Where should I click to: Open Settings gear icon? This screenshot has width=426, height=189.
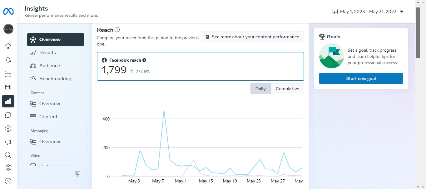pyautogui.click(x=8, y=168)
